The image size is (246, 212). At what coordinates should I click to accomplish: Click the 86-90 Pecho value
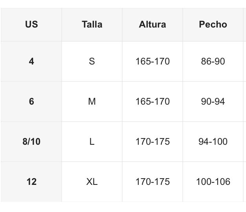click(x=213, y=61)
